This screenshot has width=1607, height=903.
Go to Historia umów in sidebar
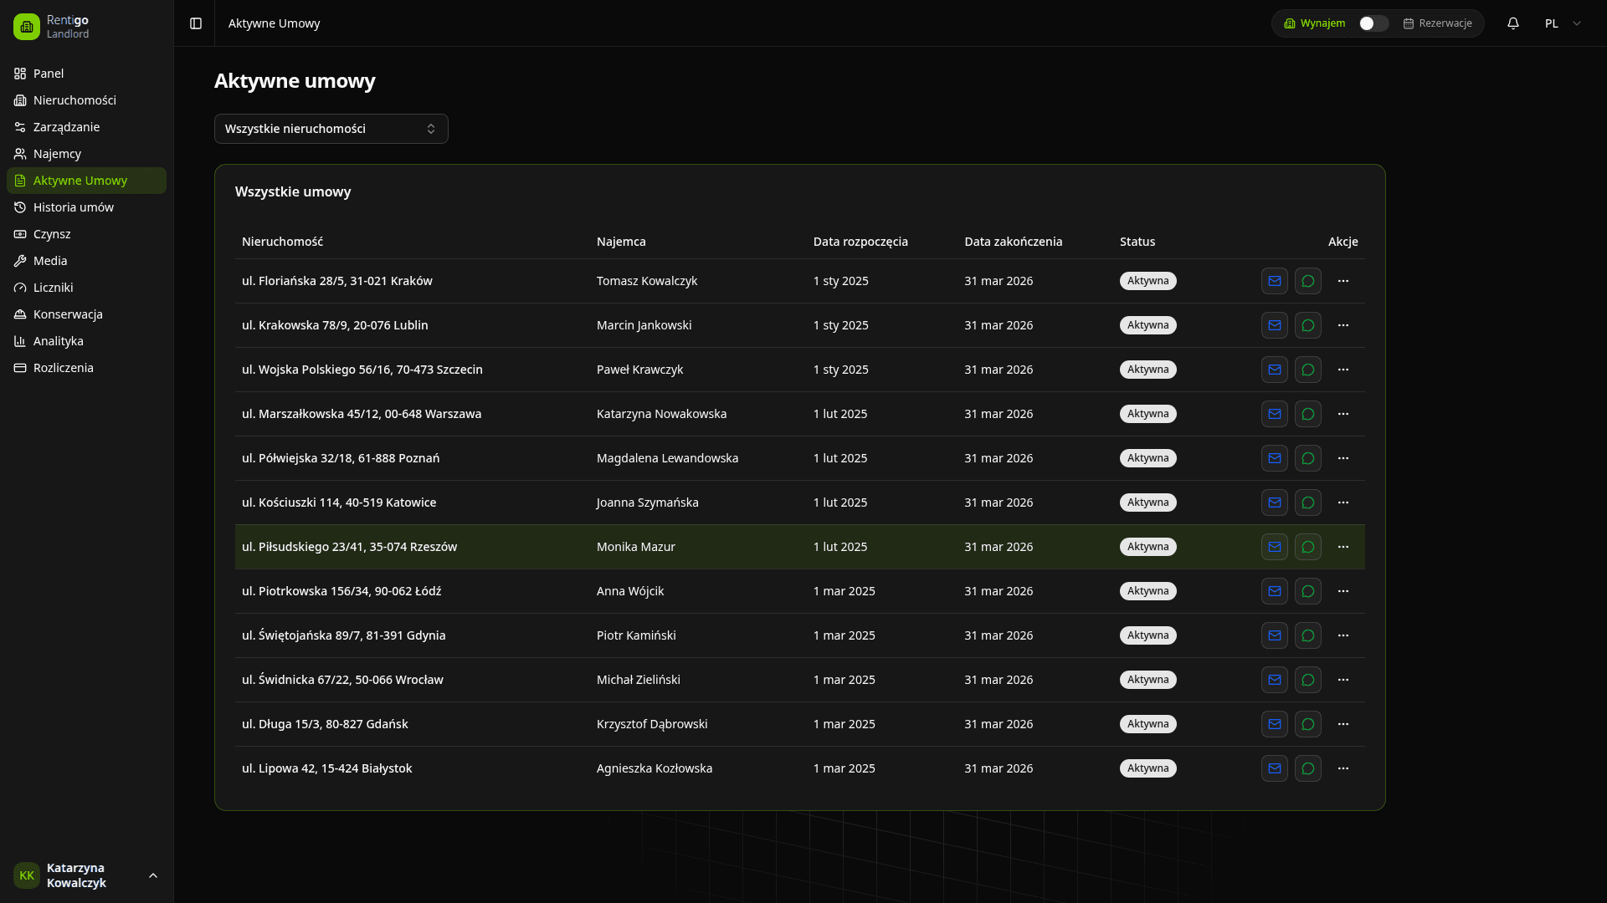tap(74, 207)
